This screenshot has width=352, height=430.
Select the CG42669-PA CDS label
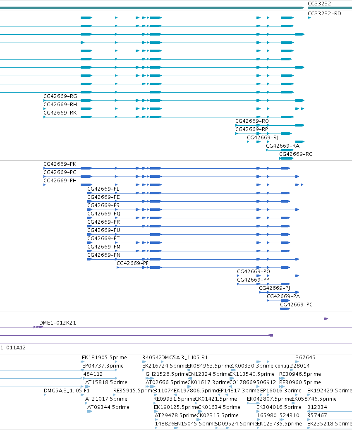283,296
